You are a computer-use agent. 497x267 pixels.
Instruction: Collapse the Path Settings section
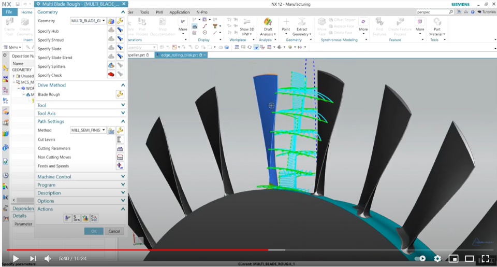click(123, 121)
